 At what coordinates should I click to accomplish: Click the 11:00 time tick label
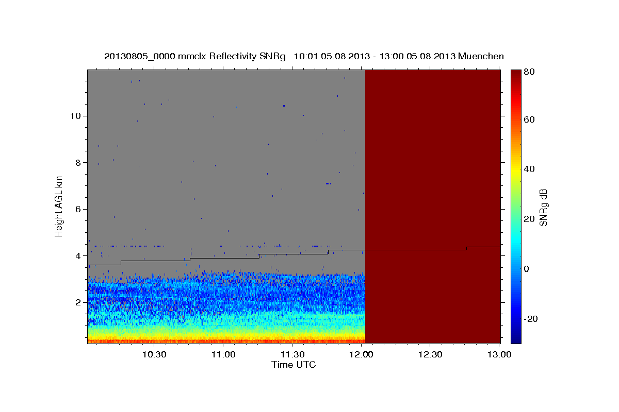pyautogui.click(x=223, y=355)
